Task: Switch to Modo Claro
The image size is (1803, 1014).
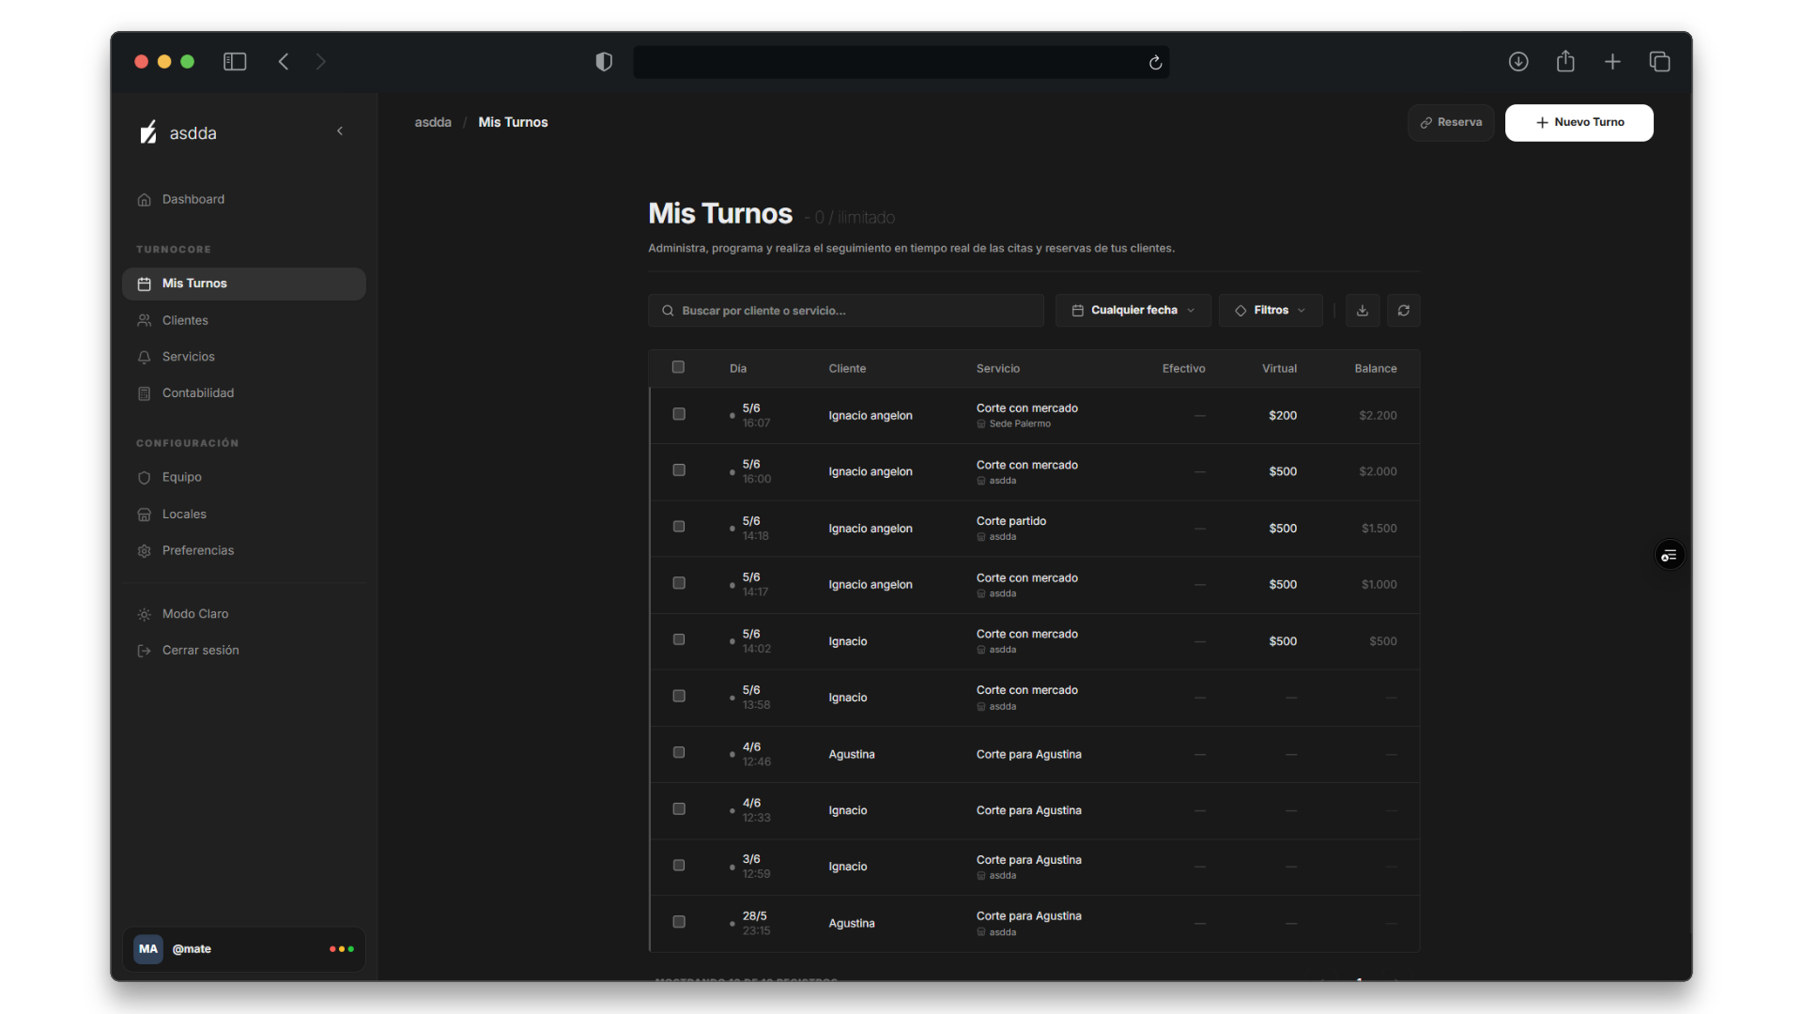Action: tap(244, 614)
